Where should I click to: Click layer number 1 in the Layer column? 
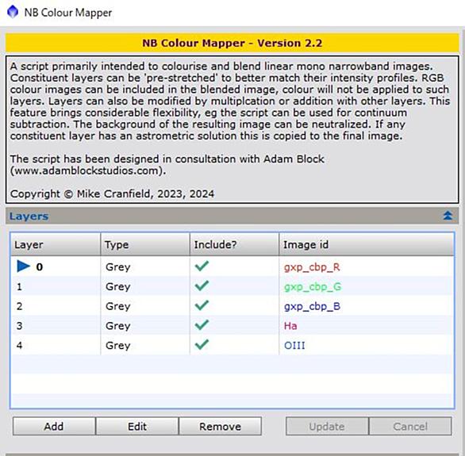tap(19, 286)
